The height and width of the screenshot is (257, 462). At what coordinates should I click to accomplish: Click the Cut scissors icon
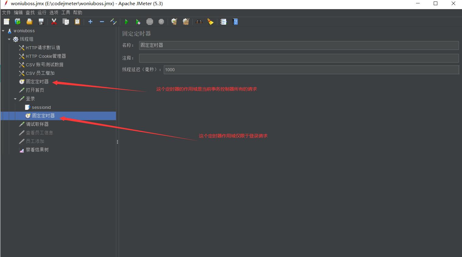point(54,22)
